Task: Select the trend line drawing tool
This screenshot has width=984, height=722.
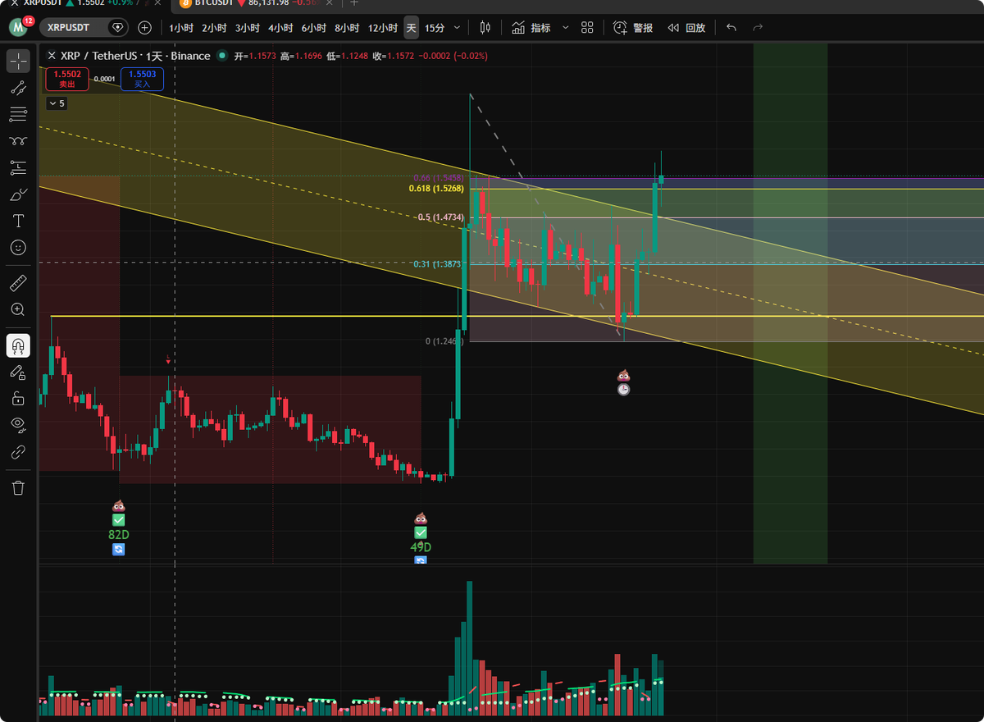Action: coord(18,88)
